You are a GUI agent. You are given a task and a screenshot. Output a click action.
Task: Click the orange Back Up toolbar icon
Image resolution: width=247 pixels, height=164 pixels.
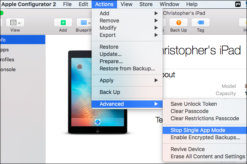coord(179,22)
